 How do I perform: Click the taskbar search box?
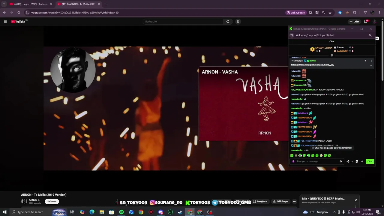tap(38, 212)
